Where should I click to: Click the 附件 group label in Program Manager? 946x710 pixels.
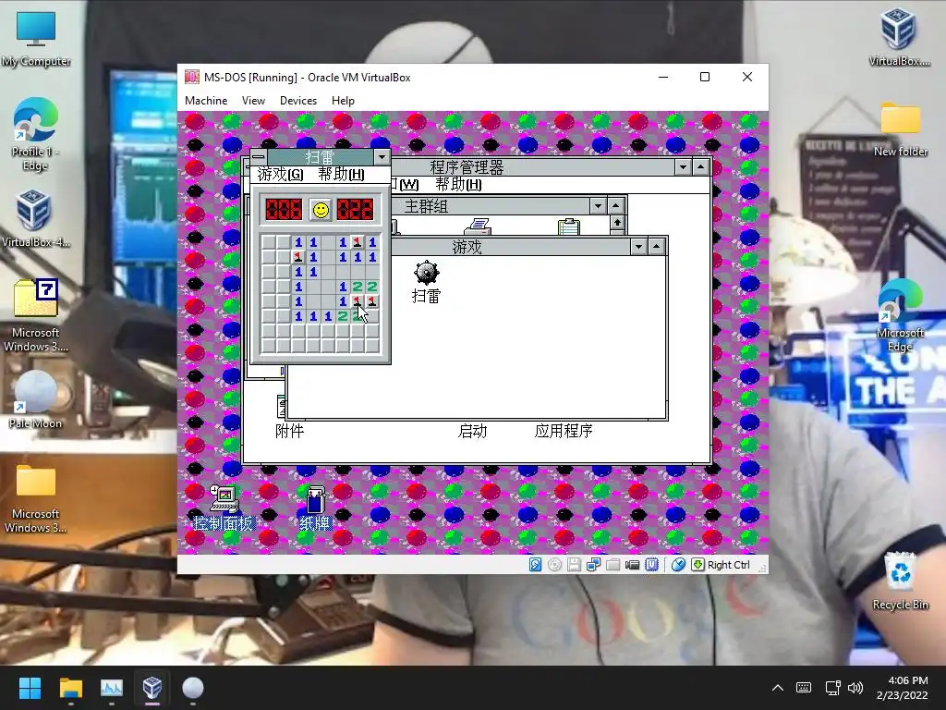point(289,431)
